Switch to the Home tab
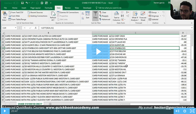Screen dimensions: 196x114 coord(15,8)
